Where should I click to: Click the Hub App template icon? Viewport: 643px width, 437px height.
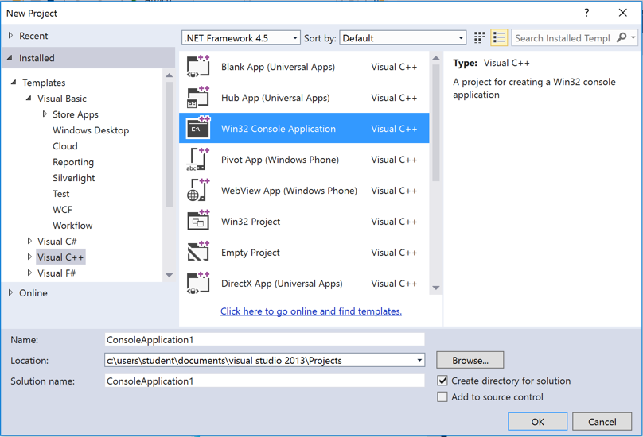(198, 98)
